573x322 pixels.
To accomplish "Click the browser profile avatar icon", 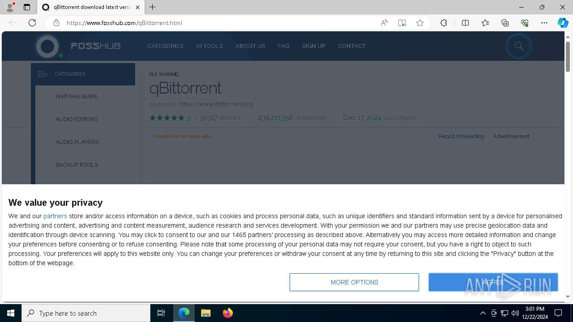I will 10,7.
